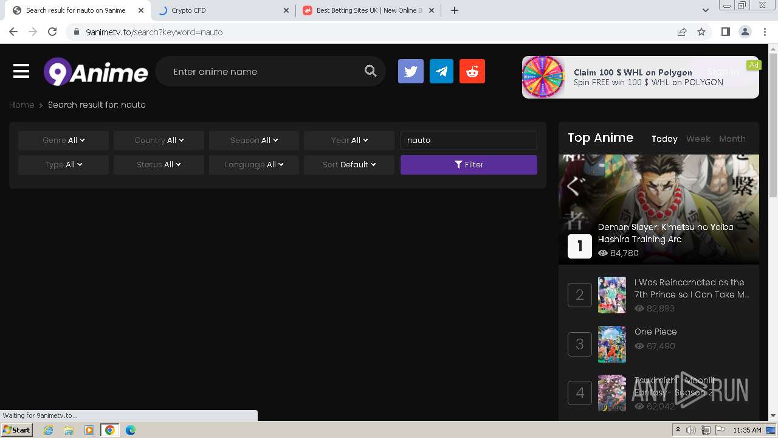This screenshot has width=778, height=438.
Task: Click the share page icon
Action: pos(682,32)
